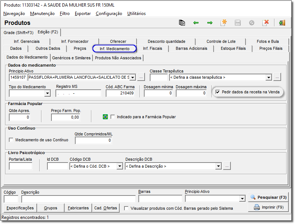Open the Navegação menu
This screenshot has width=295, height=224.
[14, 14]
